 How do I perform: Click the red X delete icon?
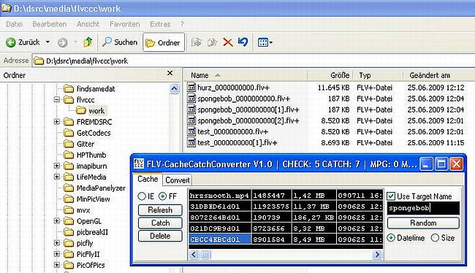point(228,42)
